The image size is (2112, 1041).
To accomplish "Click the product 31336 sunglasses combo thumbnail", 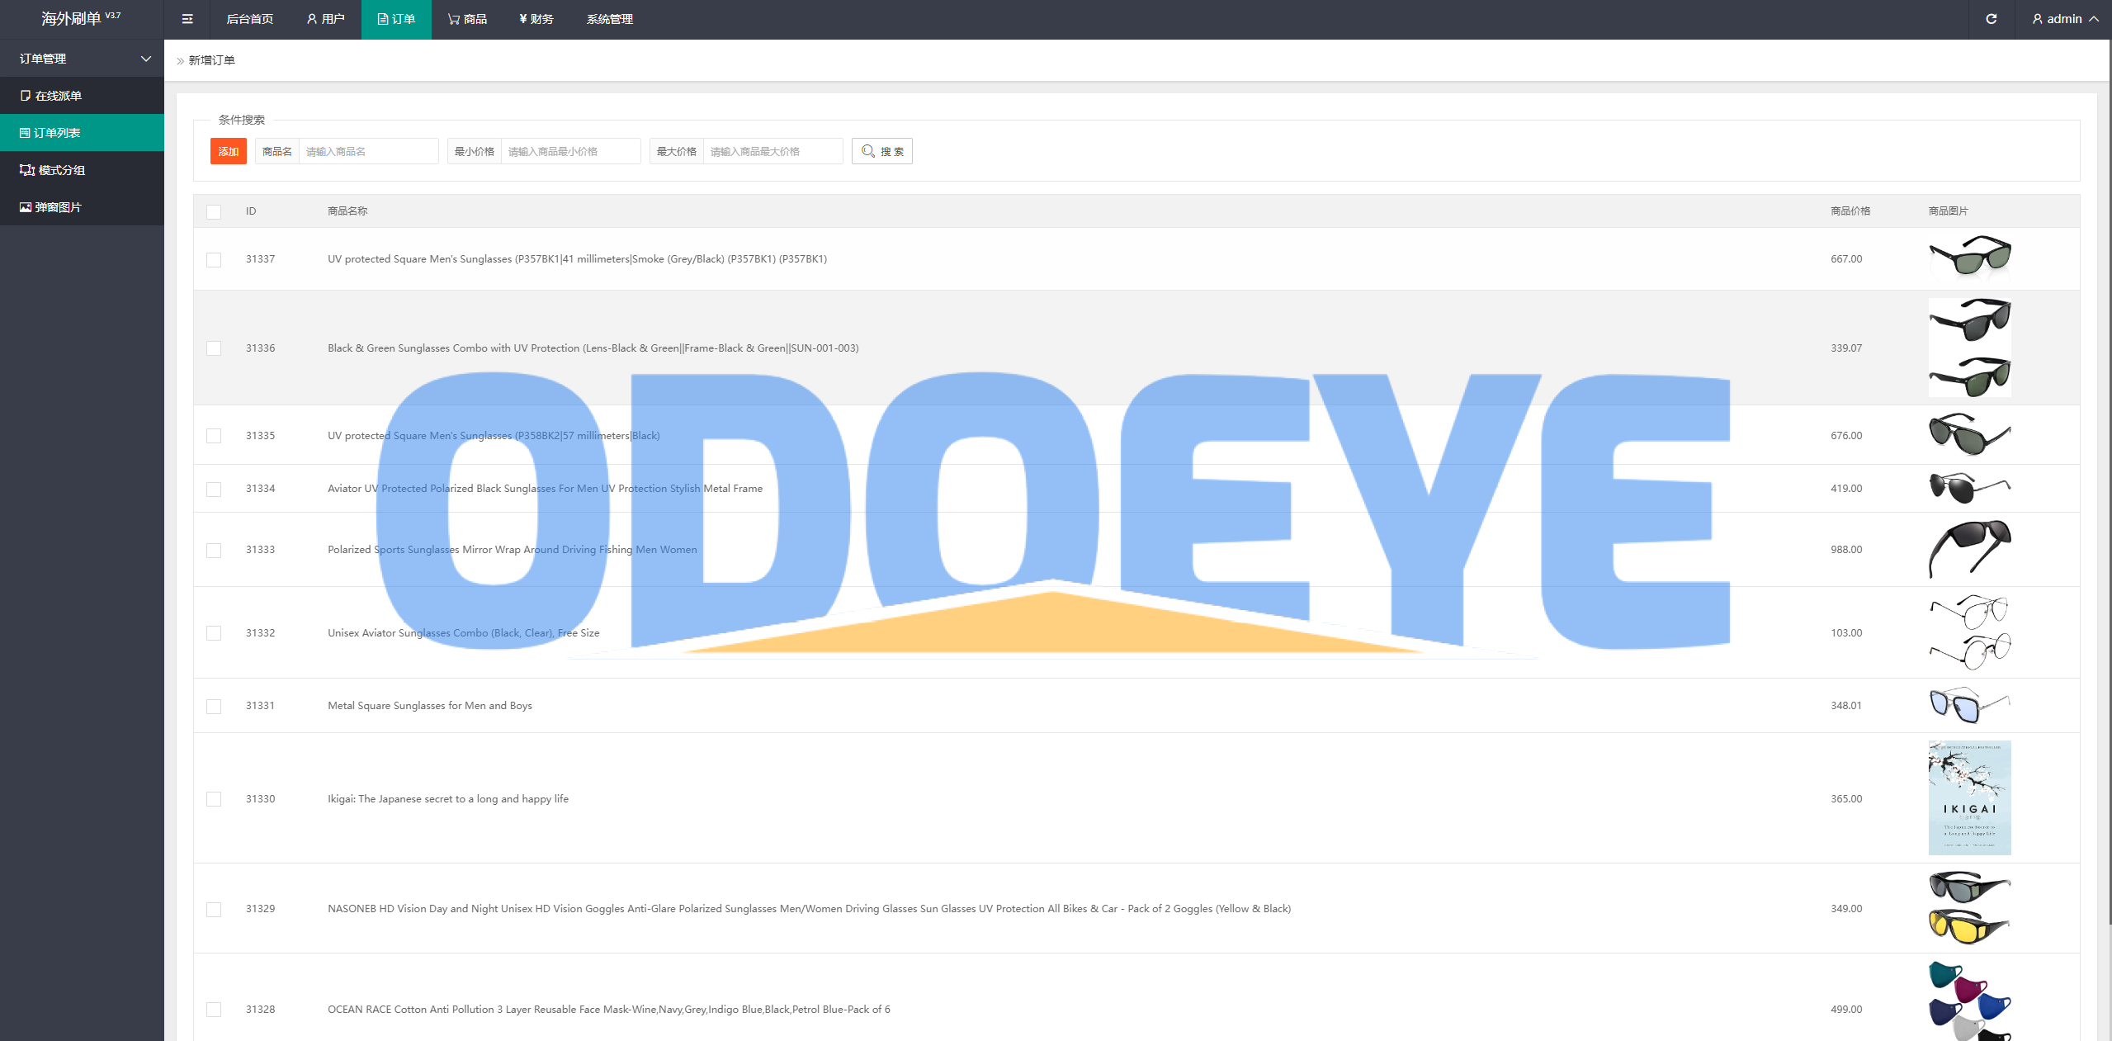I will pyautogui.click(x=1969, y=348).
